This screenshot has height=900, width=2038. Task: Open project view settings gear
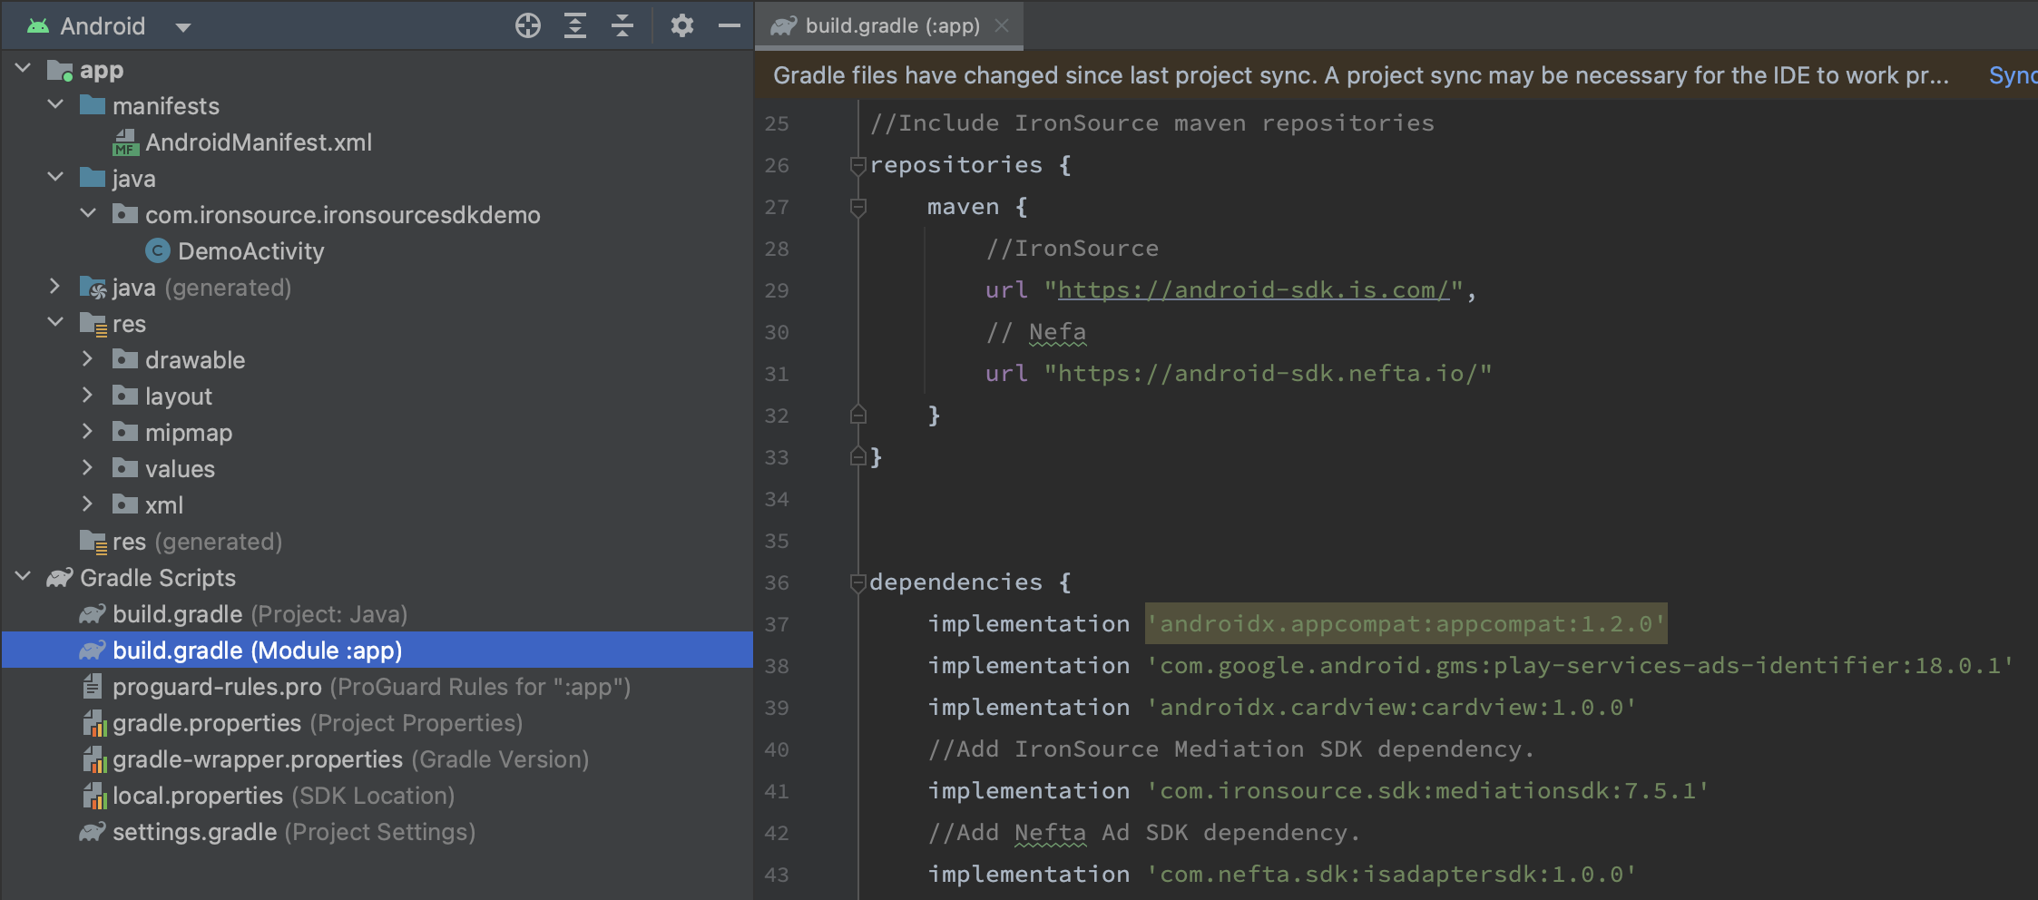681,25
